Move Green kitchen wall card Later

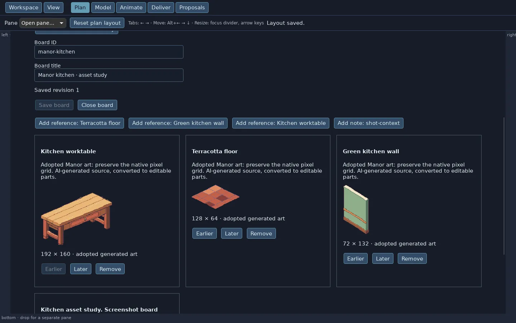(x=383, y=259)
